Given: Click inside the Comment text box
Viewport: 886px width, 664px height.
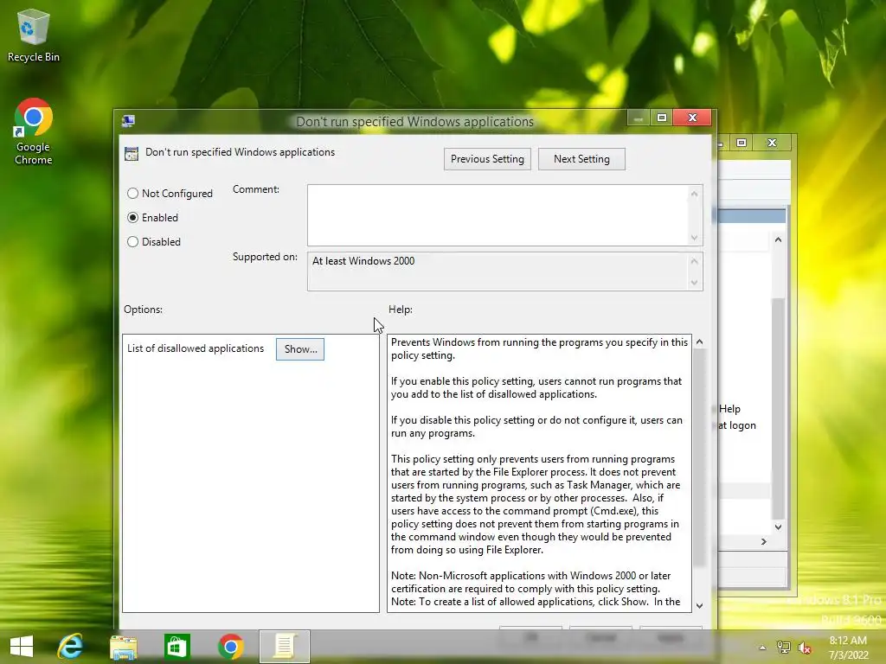Looking at the screenshot, I should 498,215.
